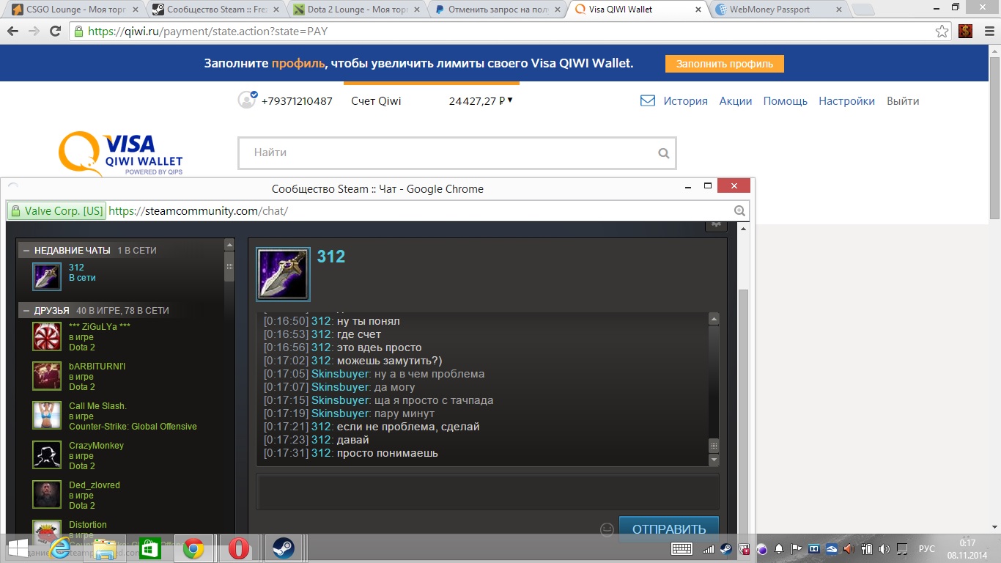The width and height of the screenshot is (1001, 563).
Task: Open the emoticon picker beside the send button
Action: pyautogui.click(x=607, y=529)
